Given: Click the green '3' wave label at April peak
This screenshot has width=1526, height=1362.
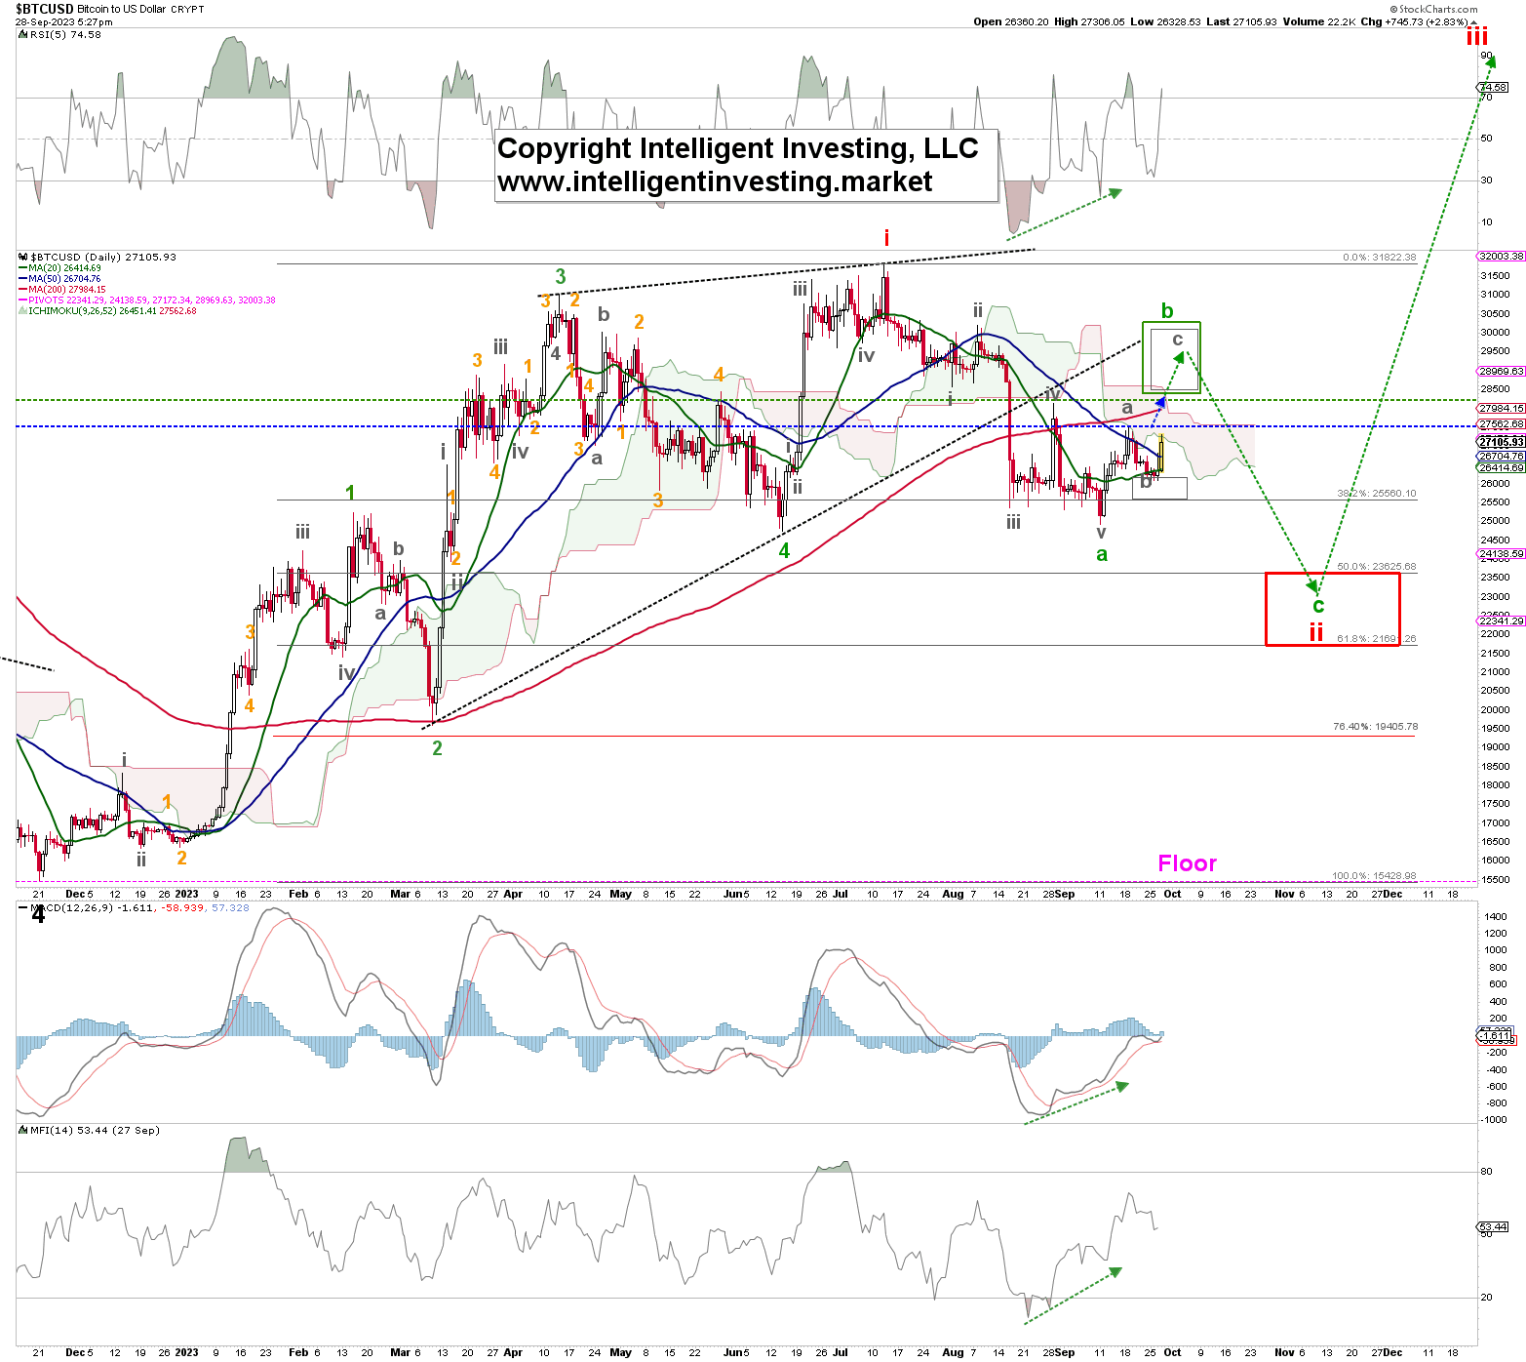Looking at the screenshot, I should (561, 277).
